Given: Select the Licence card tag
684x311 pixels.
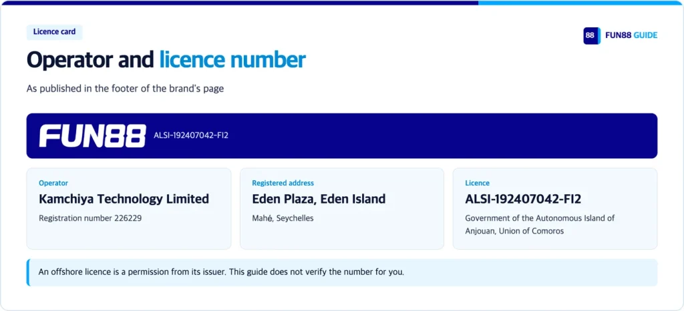Looking at the screenshot, I should [55, 32].
